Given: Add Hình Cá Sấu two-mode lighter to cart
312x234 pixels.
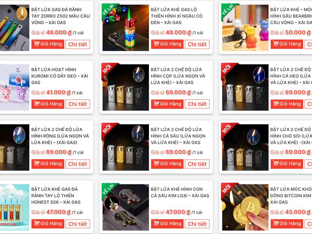Looking at the screenshot, I should 167,164.
